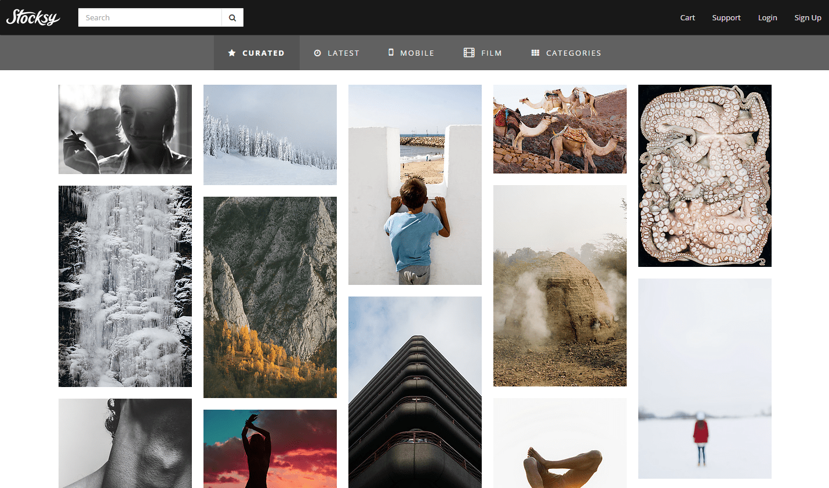Viewport: 829px width, 488px height.
Task: Open the Categories tab
Action: click(x=573, y=53)
